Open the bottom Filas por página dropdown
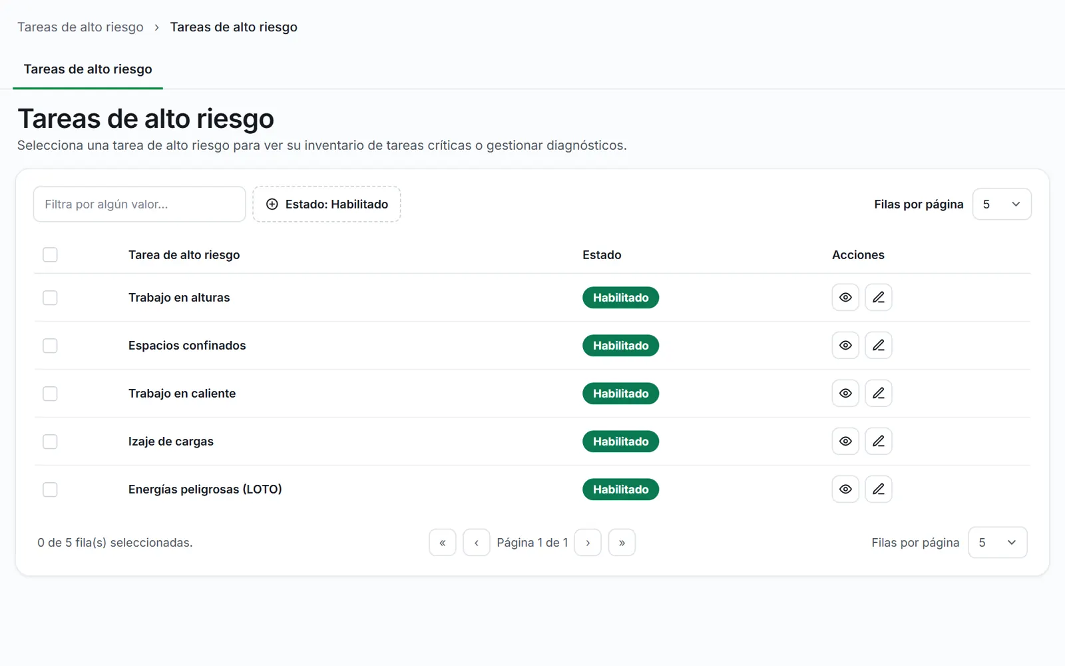Screen dimensions: 1065x666 pyautogui.click(x=998, y=543)
